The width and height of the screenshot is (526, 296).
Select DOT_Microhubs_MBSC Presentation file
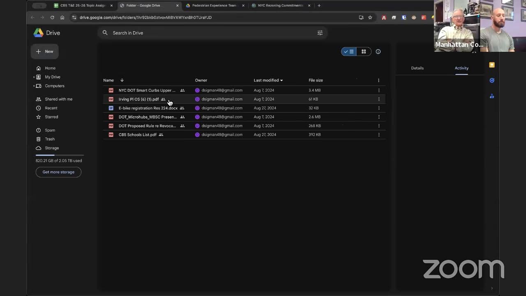click(244, 117)
